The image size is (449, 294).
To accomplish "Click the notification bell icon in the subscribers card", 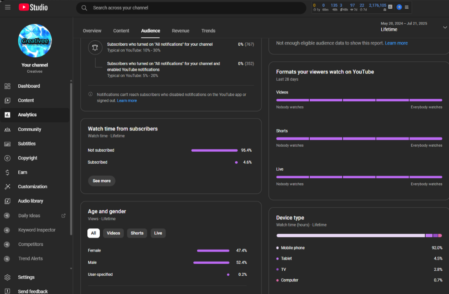I will [x=95, y=47].
